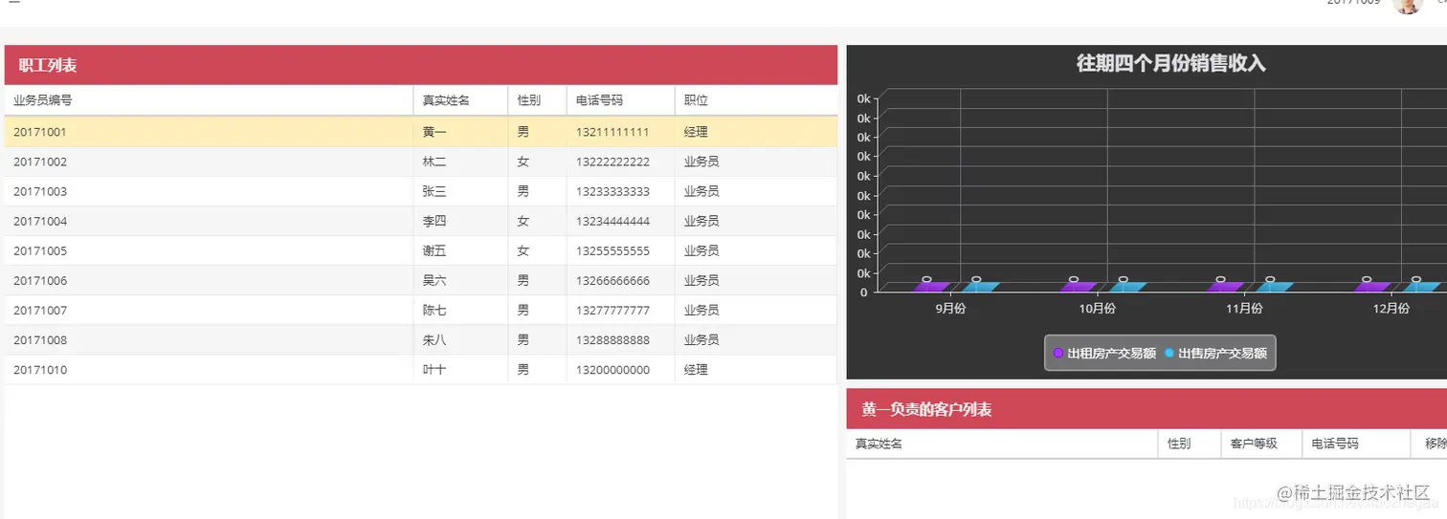
Task: Select employee ID 20171008
Action: point(40,339)
